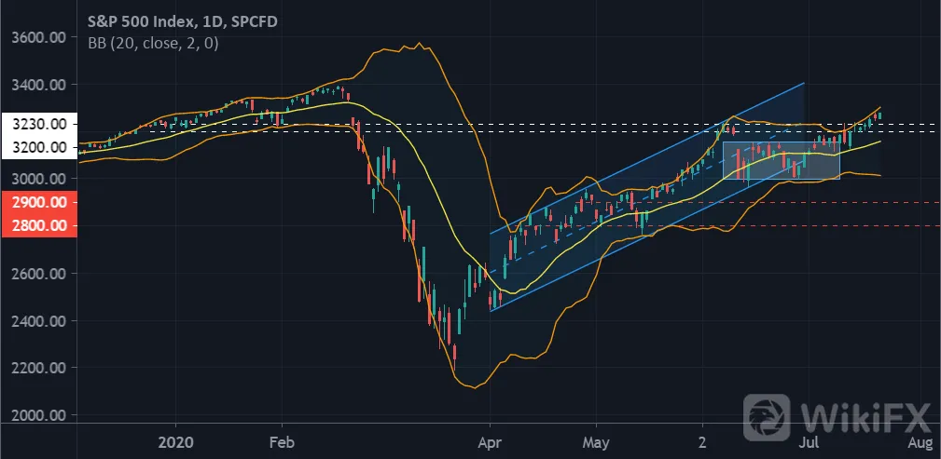Screen dimensions: 941x459
Task: Click the Feb date axis label
Action: 282,443
